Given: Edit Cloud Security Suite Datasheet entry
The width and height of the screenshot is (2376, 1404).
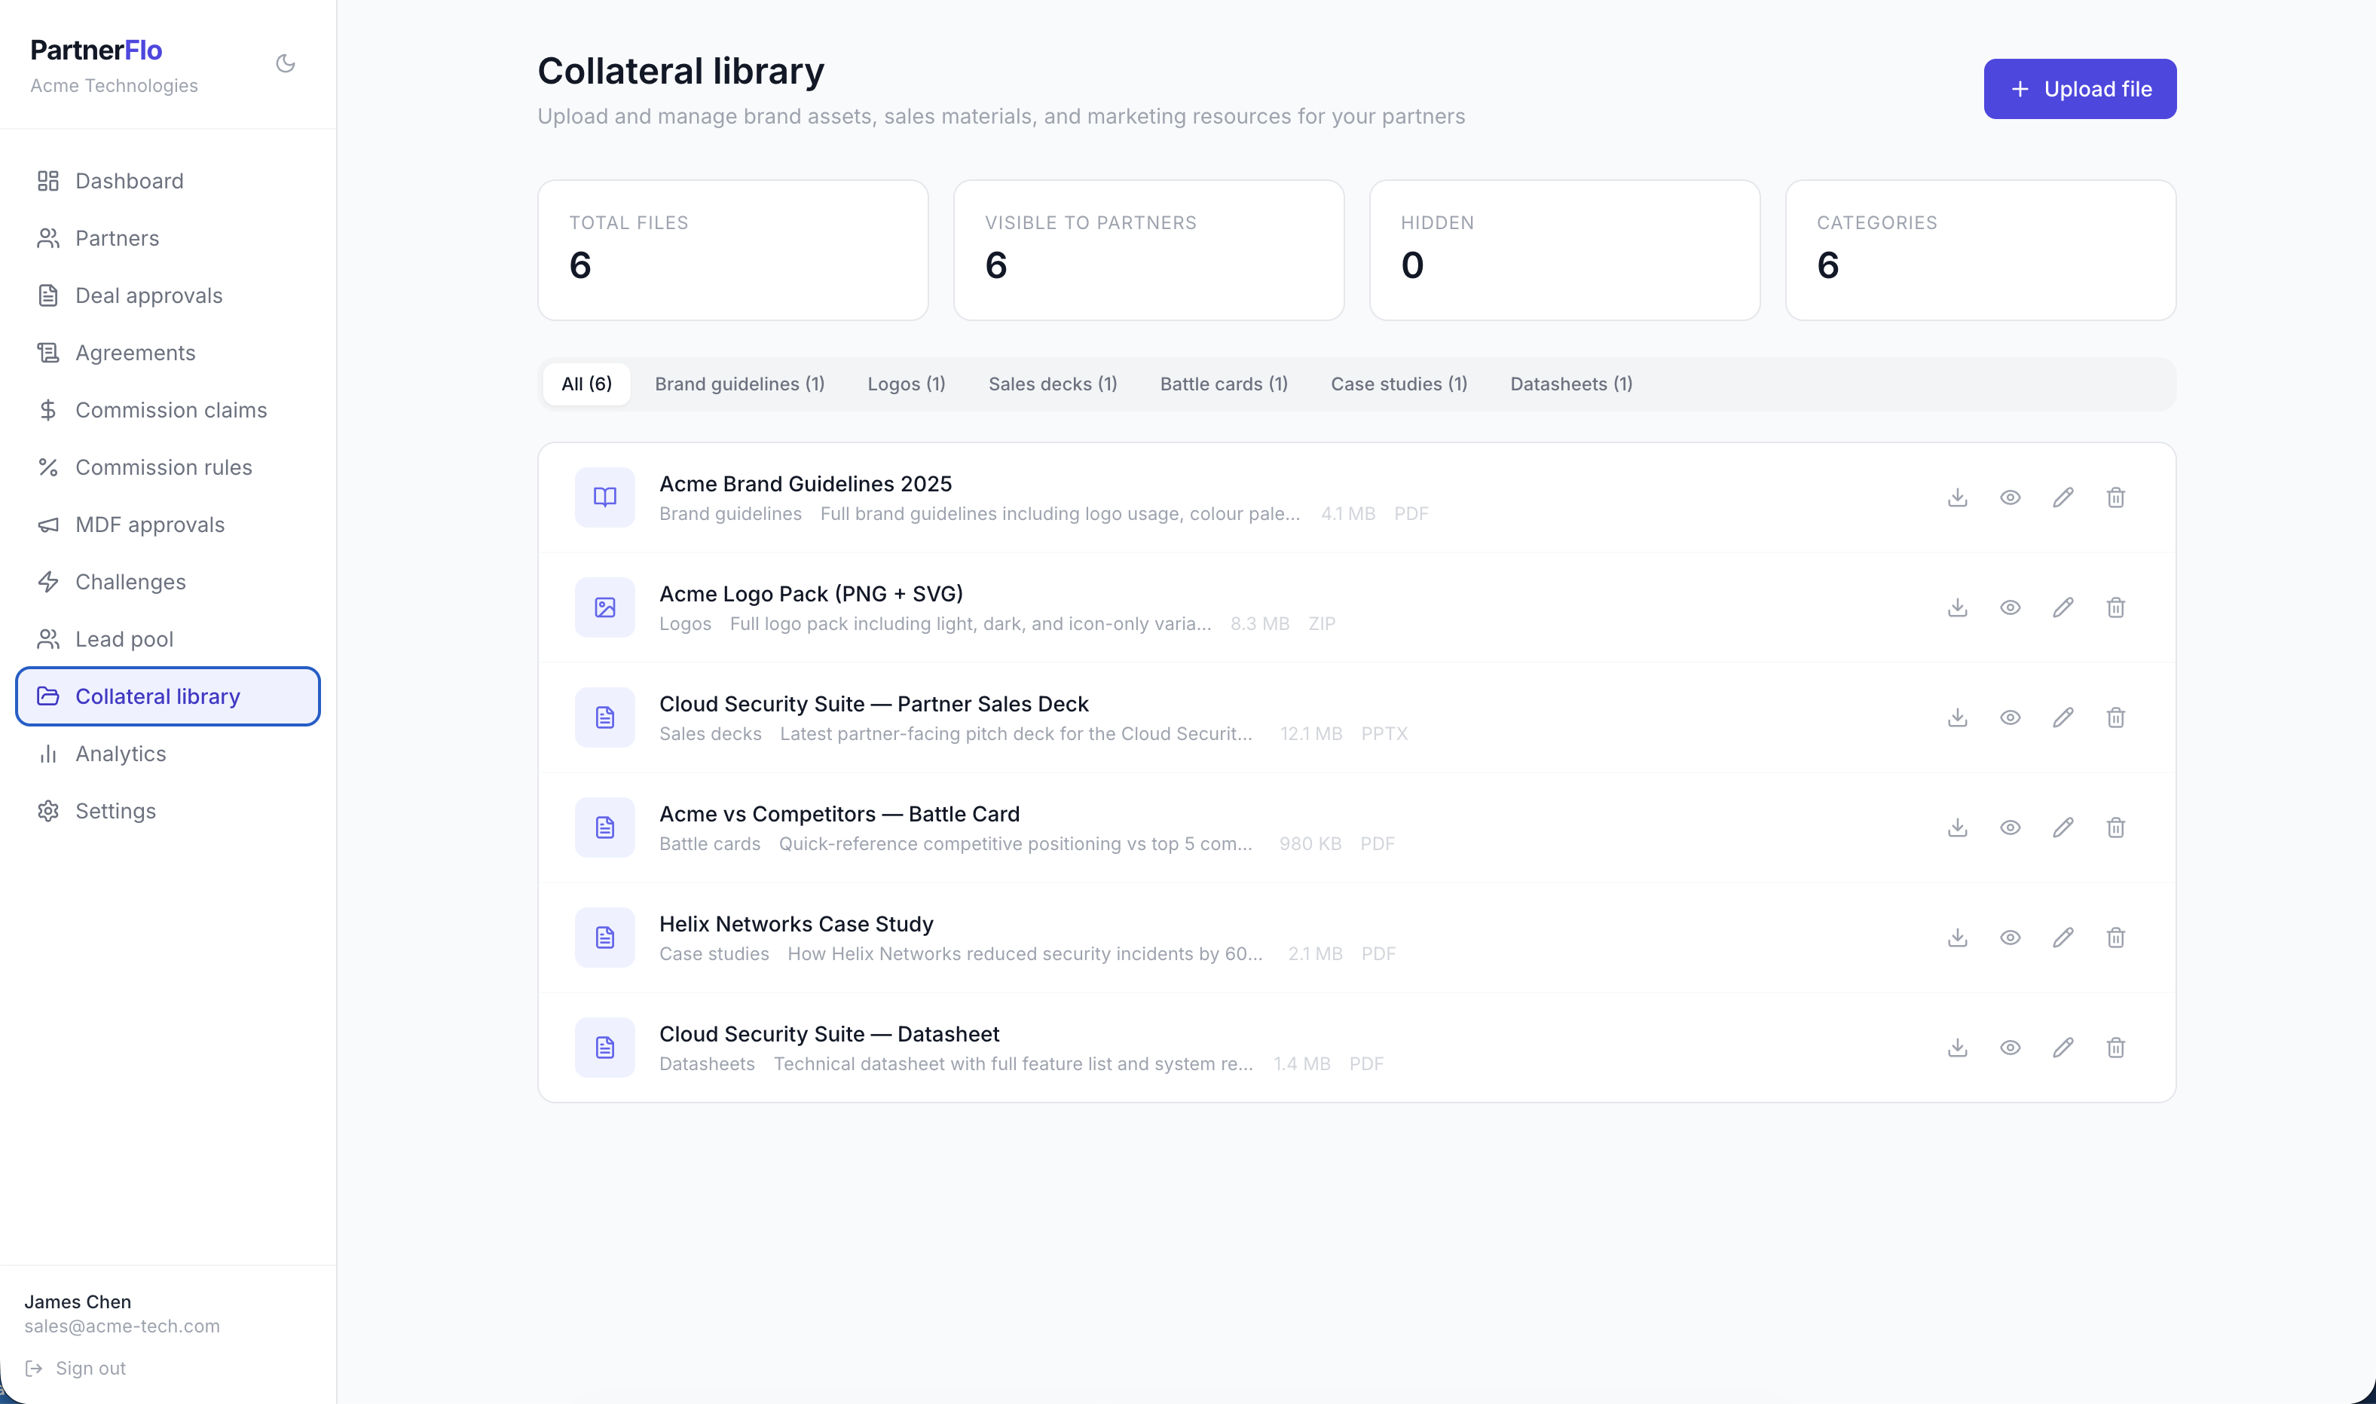Looking at the screenshot, I should [x=2063, y=1048].
